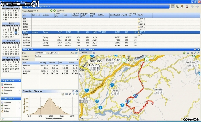Go to previous week using green arrow
Viewport: 201px width, 122px height.
click(51, 11)
